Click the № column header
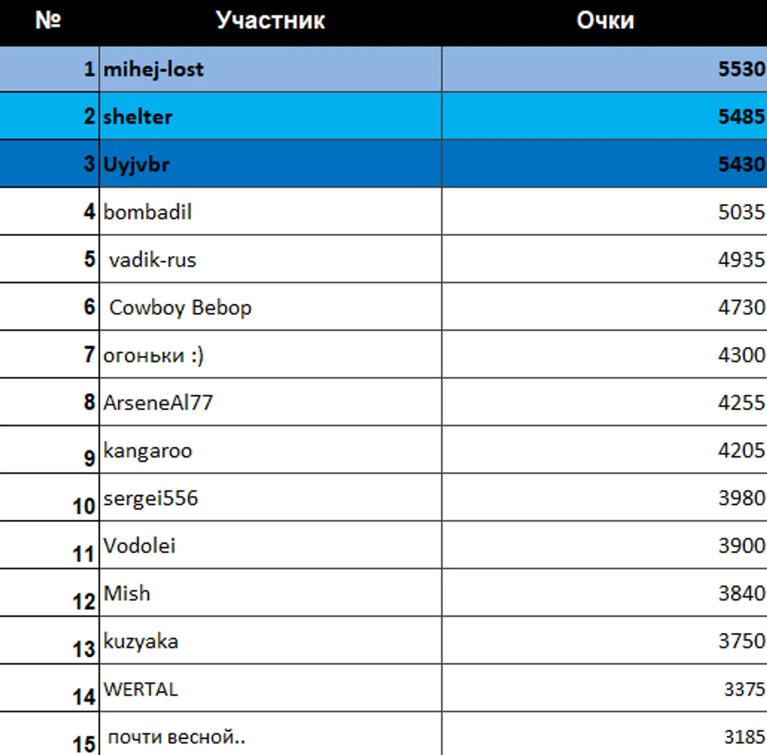Image resolution: width=767 pixels, height=755 pixels. coord(48,21)
